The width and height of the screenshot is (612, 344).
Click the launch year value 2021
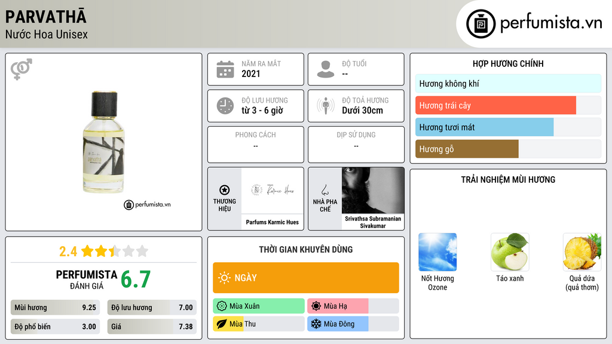coord(250,73)
